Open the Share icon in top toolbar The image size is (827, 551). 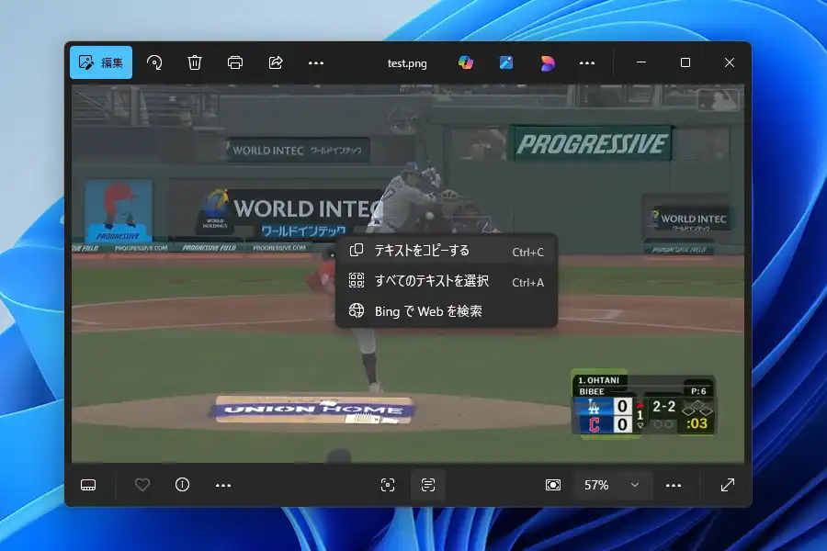(x=276, y=62)
